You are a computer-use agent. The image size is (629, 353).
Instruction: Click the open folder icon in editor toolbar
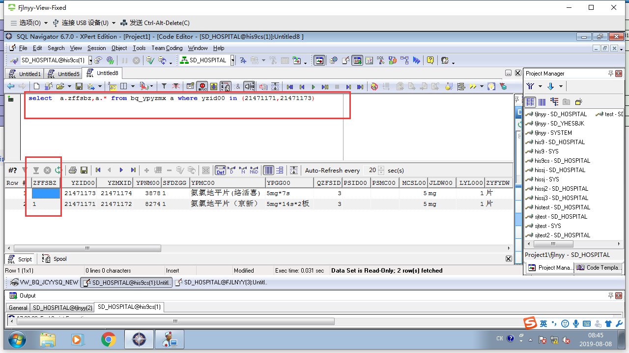tap(60, 86)
